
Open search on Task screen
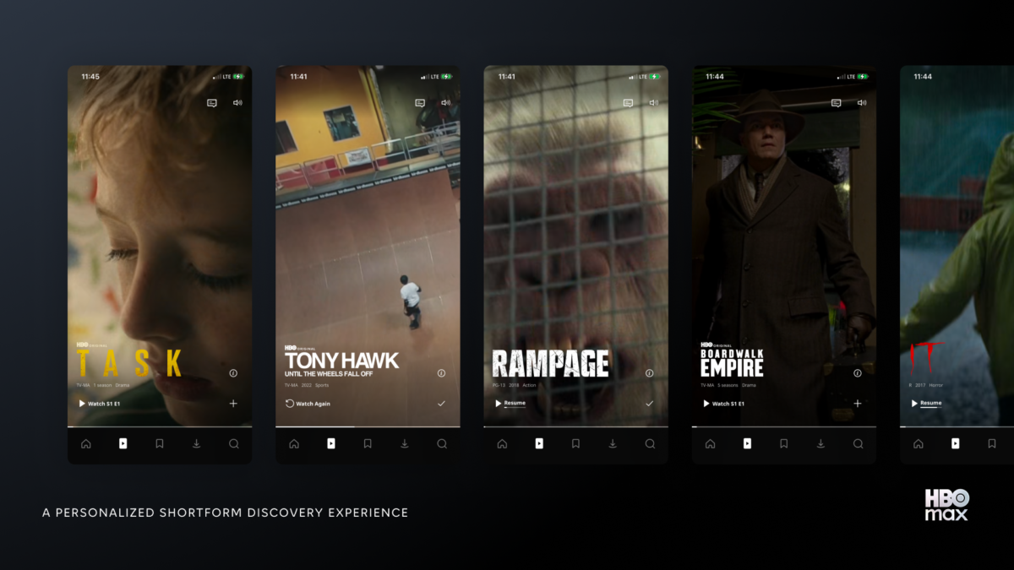click(234, 444)
